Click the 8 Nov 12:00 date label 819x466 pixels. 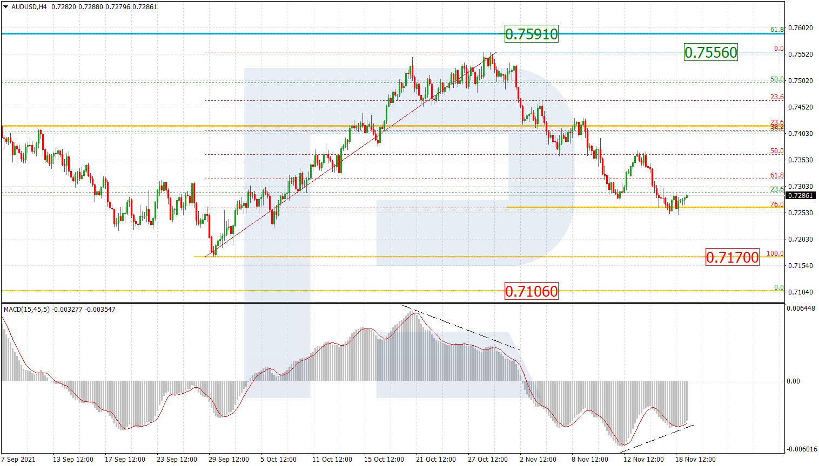click(590, 460)
